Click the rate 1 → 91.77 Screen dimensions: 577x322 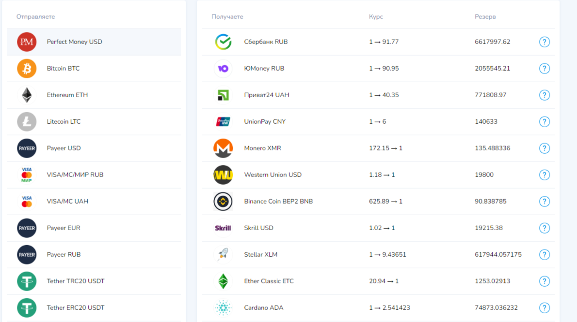[384, 42]
